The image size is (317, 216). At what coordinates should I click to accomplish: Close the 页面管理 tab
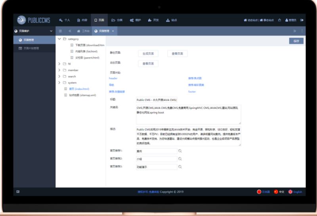click(x=113, y=31)
